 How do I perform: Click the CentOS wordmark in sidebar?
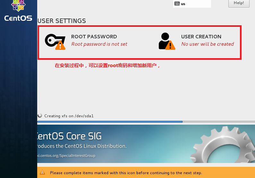point(18,18)
